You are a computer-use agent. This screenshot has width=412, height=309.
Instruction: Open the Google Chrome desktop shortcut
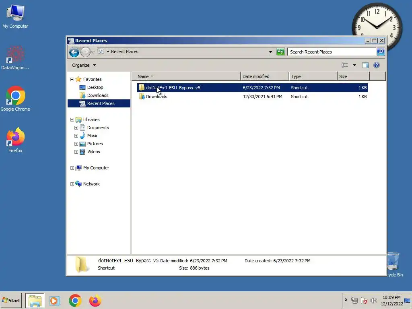pos(15,99)
